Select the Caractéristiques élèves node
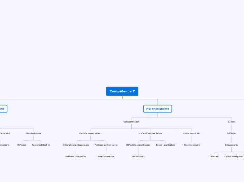The image size is (244, 182). [150, 133]
